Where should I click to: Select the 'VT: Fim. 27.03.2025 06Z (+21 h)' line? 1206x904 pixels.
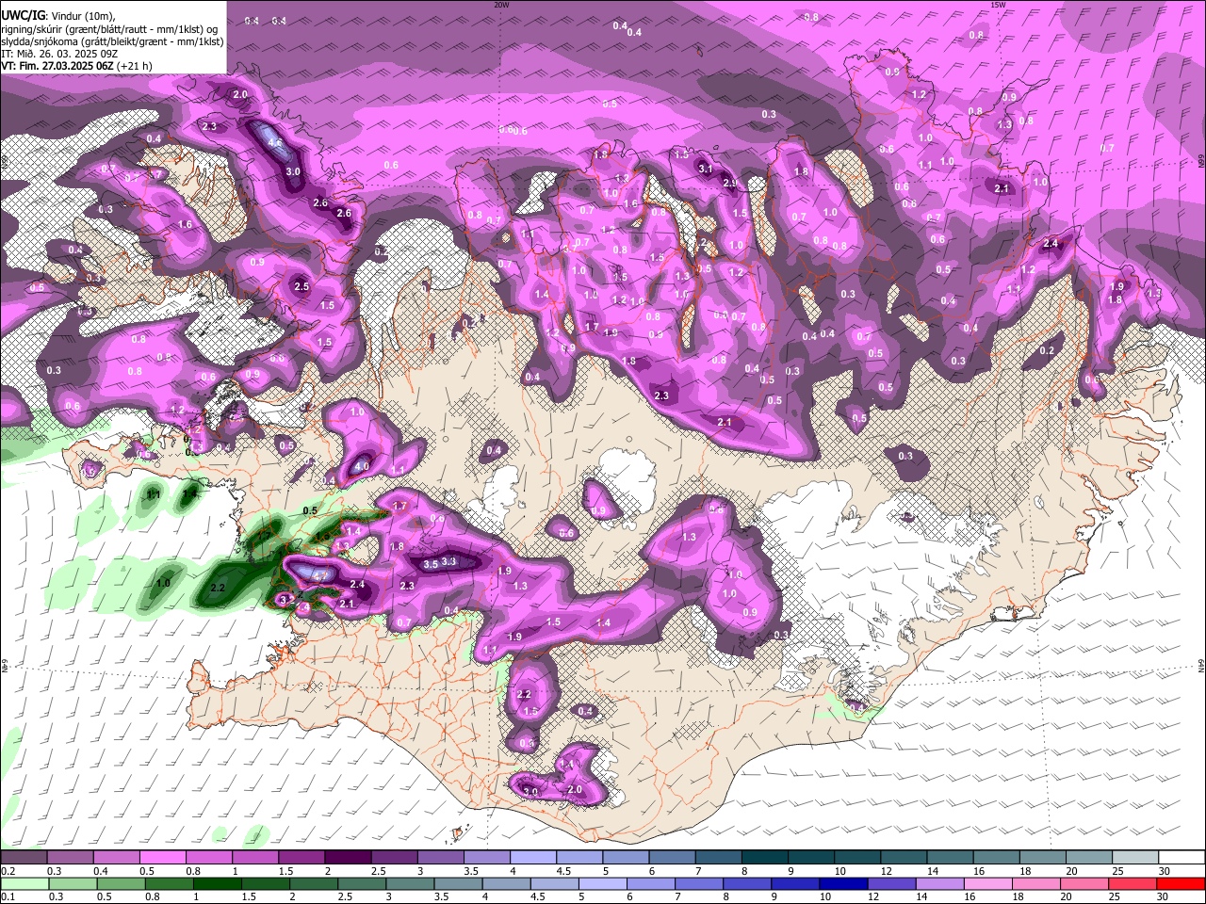coord(76,66)
